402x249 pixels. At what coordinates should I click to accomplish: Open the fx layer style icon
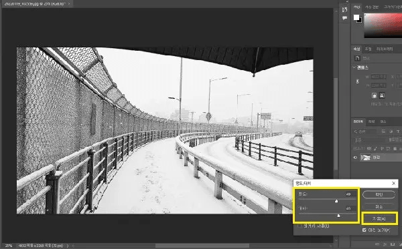(x=385, y=244)
